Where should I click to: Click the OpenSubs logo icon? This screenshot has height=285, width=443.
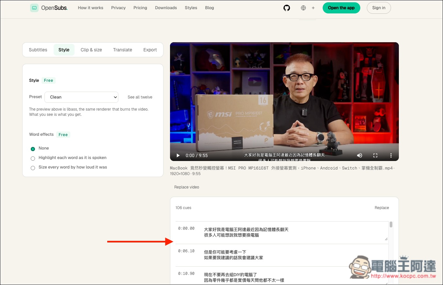(34, 8)
